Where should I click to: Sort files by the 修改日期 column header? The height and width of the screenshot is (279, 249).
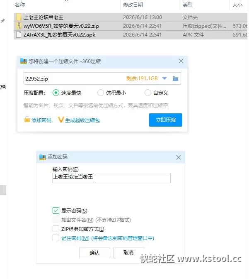133,5
